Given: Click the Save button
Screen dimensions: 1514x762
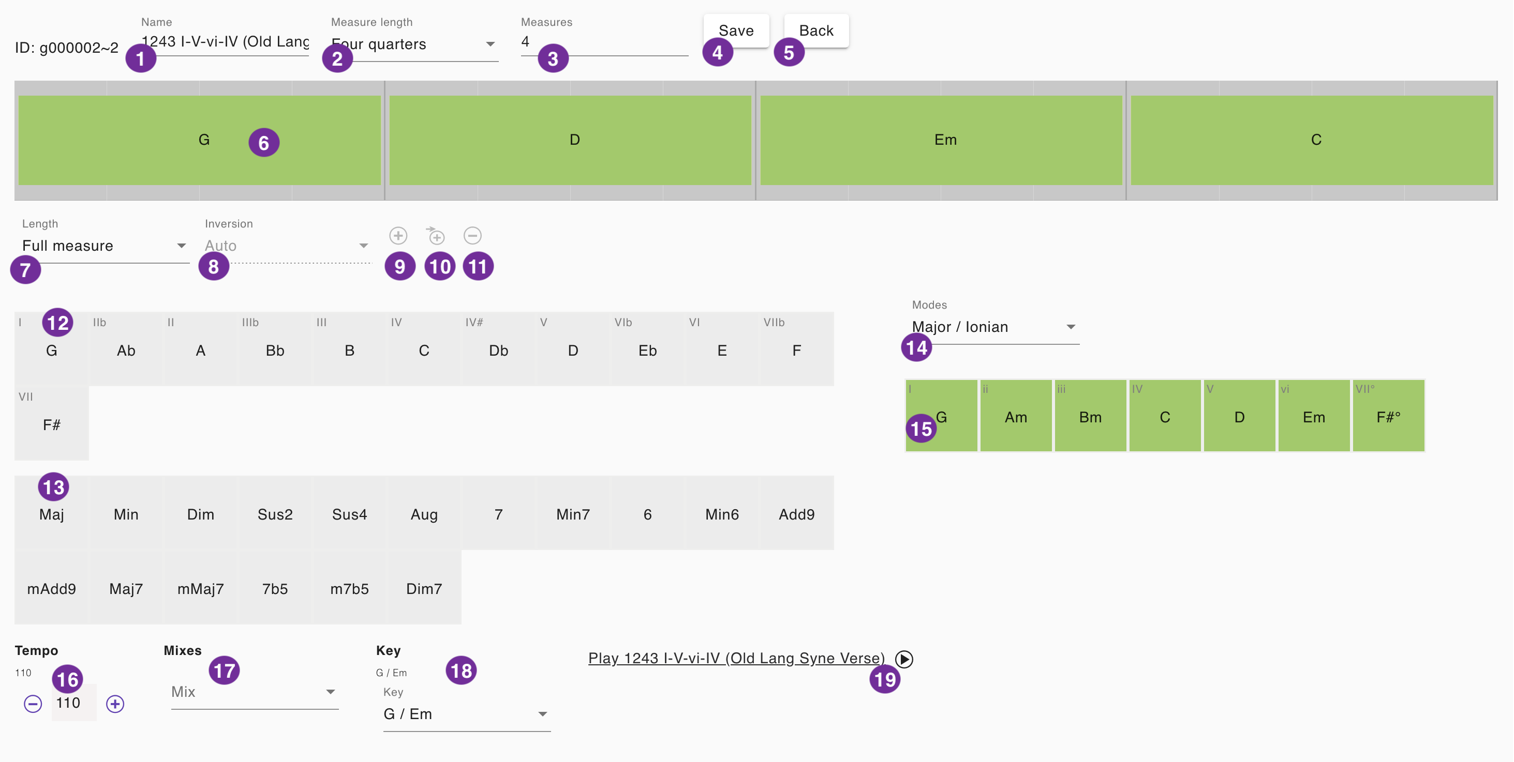Looking at the screenshot, I should click(x=736, y=31).
